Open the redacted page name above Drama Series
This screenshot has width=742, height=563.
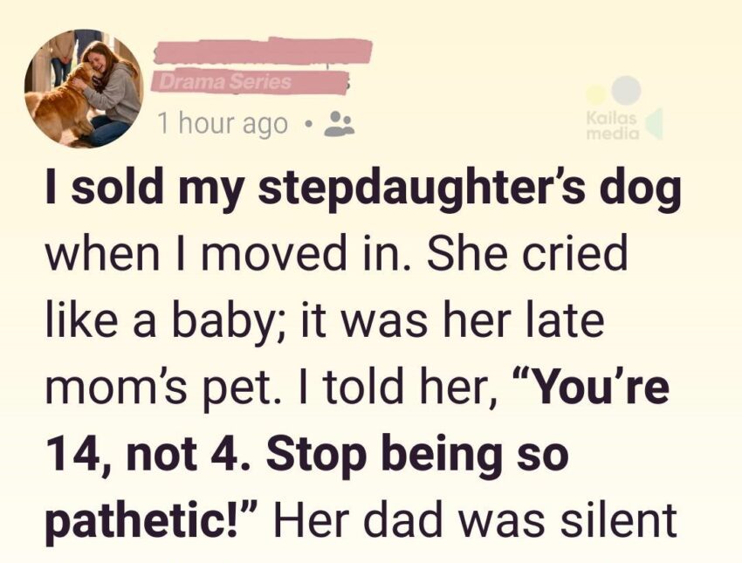(260, 51)
